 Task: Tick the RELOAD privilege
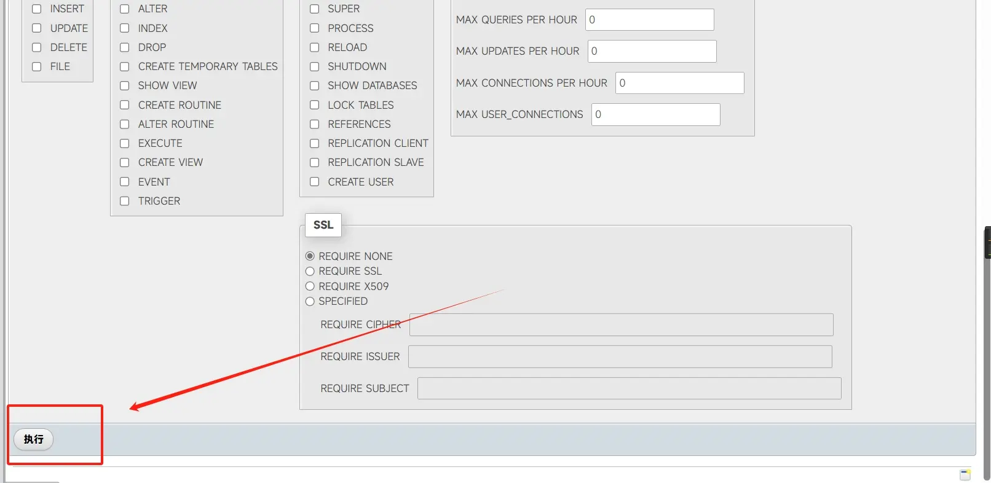pyautogui.click(x=315, y=47)
